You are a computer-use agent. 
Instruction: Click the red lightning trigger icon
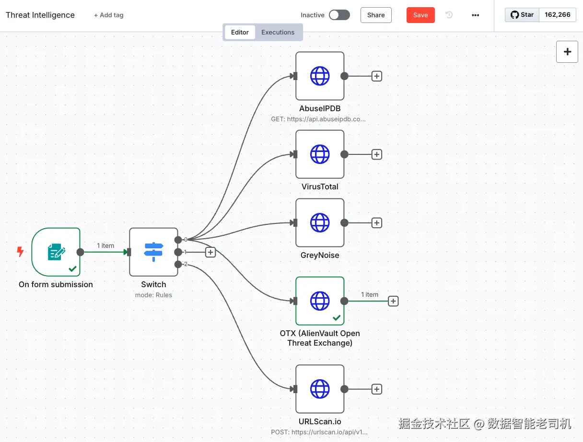(20, 252)
